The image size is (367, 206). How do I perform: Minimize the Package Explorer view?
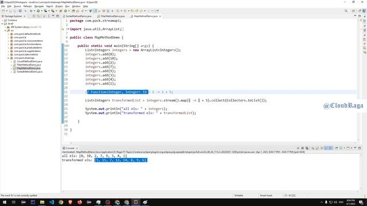(x=53, y=16)
